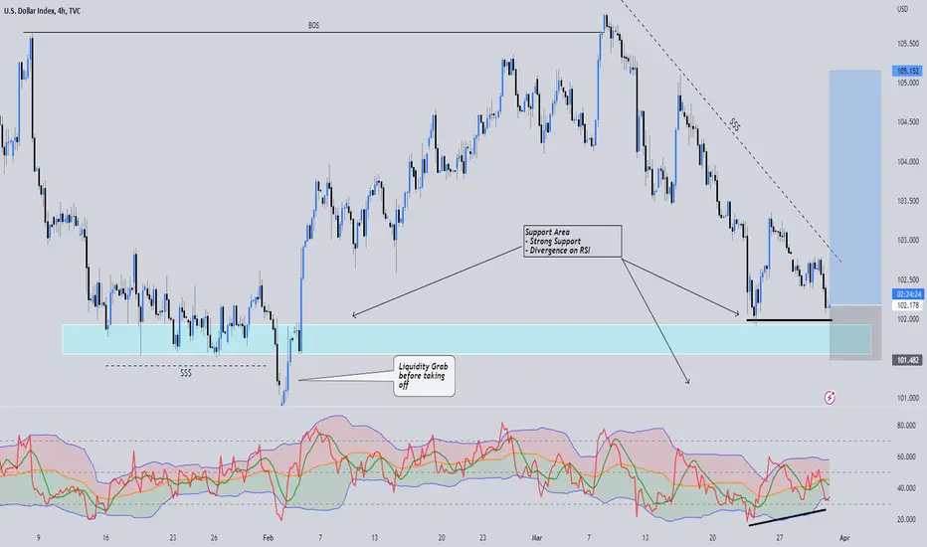The width and height of the screenshot is (927, 547).
Task: Click date 16 on the time axis
Action: coord(105,538)
